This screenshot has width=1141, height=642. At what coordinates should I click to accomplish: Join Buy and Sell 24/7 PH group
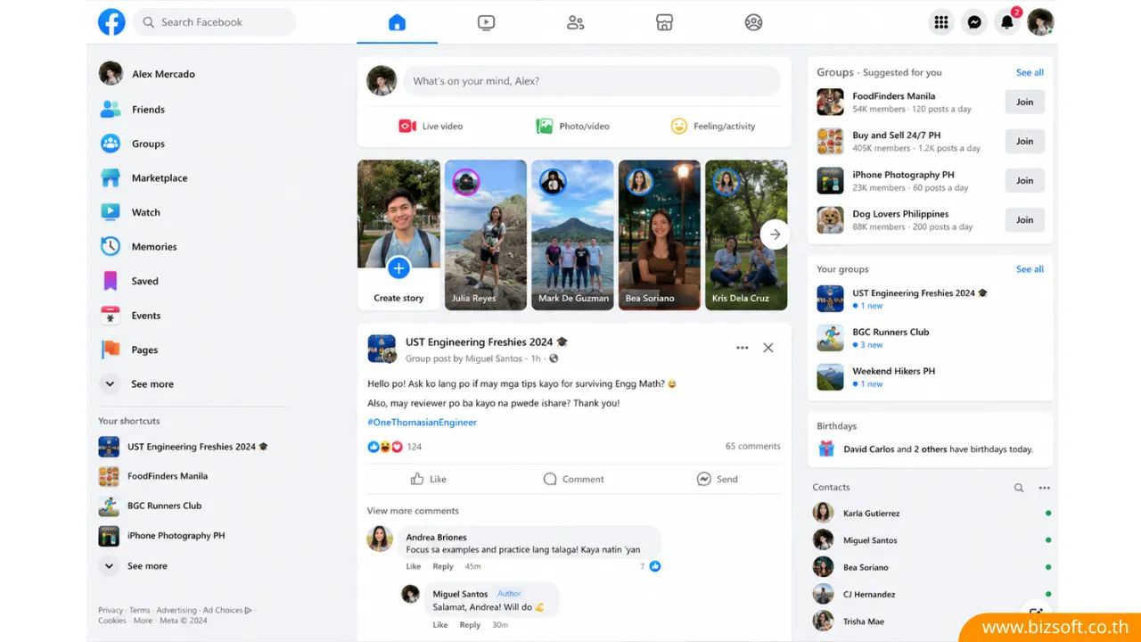pyautogui.click(x=1025, y=141)
